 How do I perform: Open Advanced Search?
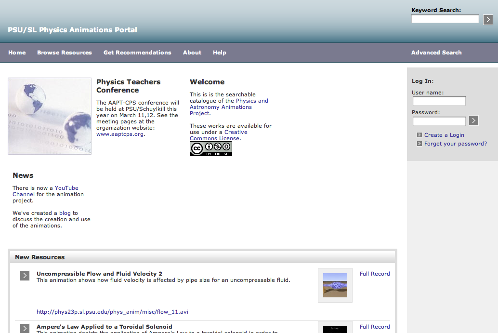pyautogui.click(x=436, y=53)
